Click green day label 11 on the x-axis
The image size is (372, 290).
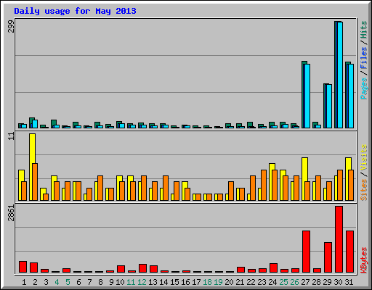pyautogui.click(x=131, y=282)
